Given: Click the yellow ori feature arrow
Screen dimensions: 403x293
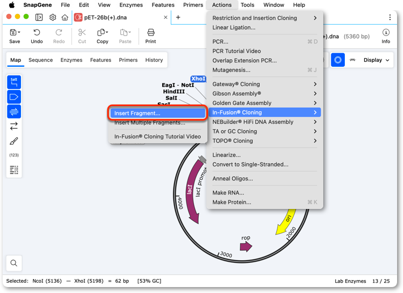Looking at the screenshot, I should pyautogui.click(x=286, y=221).
